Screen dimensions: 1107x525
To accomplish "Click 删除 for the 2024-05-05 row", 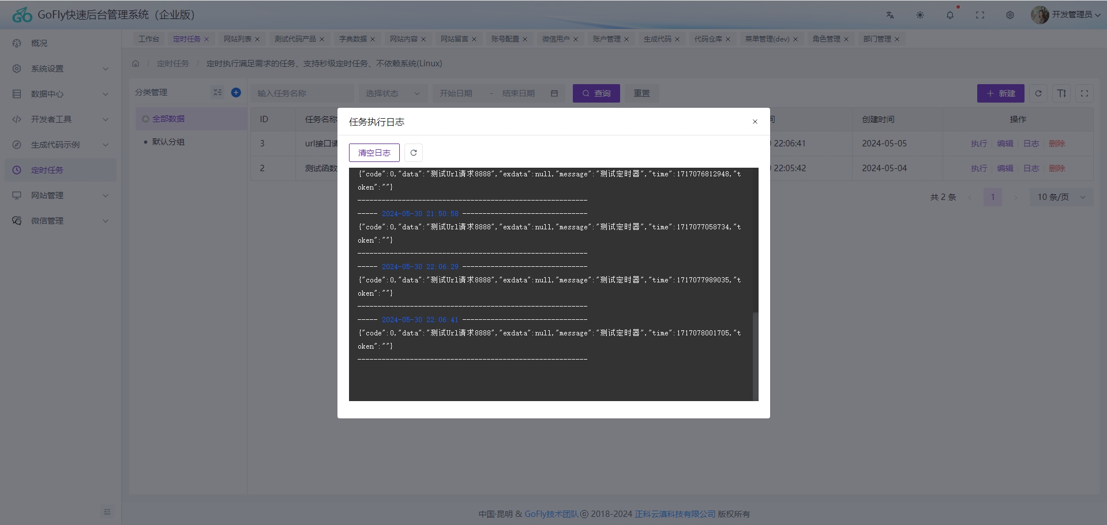I will [x=1057, y=143].
